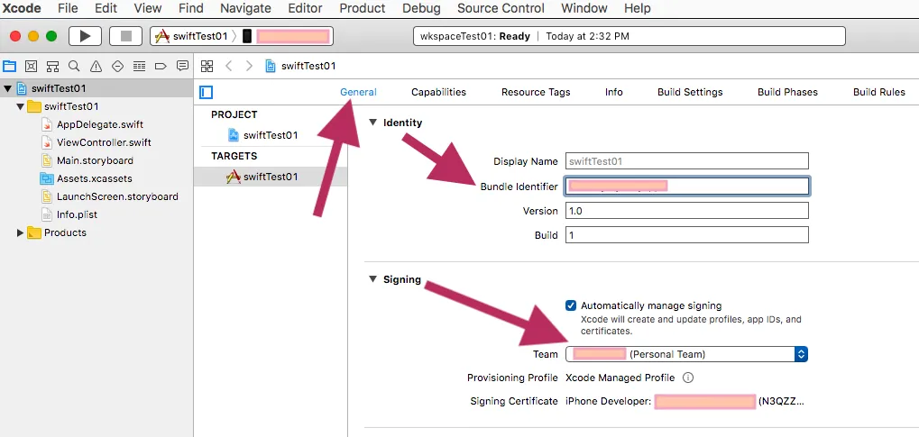Open the related items grid icon

pos(207,66)
